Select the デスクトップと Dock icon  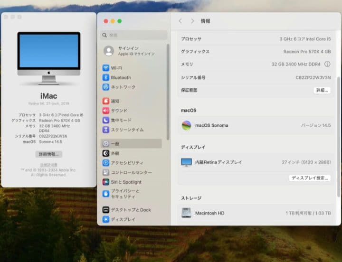point(106,210)
